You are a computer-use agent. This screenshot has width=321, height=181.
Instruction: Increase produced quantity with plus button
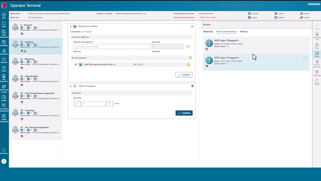(x=109, y=104)
